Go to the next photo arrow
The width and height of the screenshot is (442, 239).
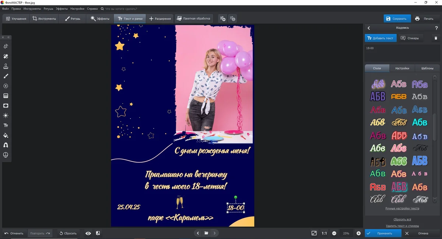(x=215, y=233)
